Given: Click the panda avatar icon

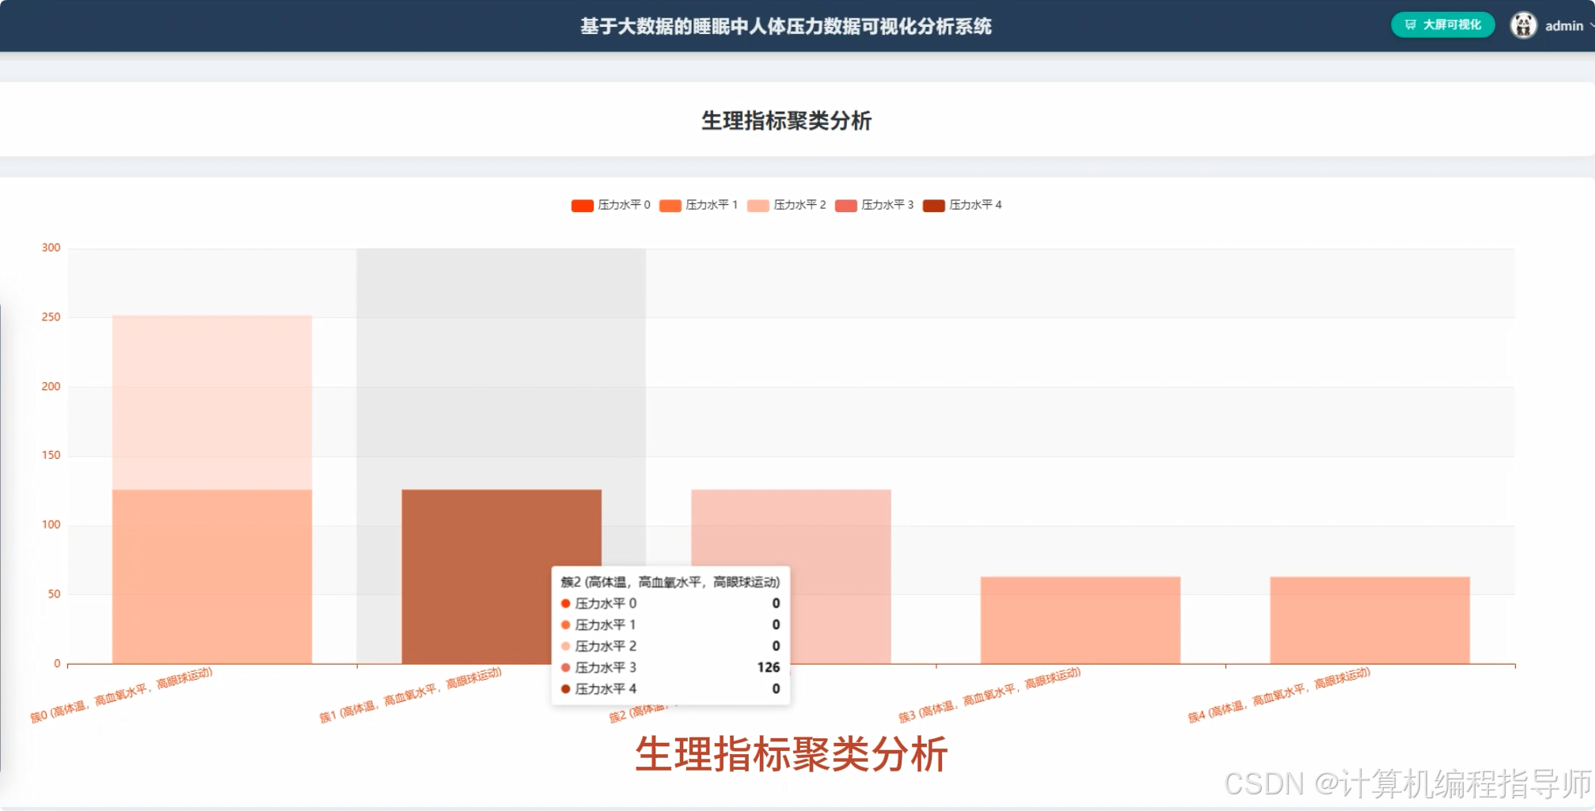Looking at the screenshot, I should pyautogui.click(x=1523, y=25).
